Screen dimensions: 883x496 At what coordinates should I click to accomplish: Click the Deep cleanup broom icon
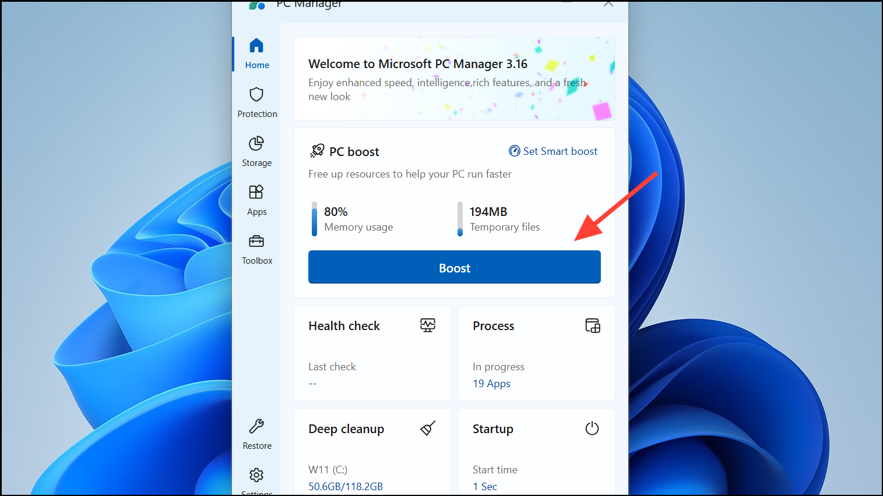pyautogui.click(x=428, y=429)
